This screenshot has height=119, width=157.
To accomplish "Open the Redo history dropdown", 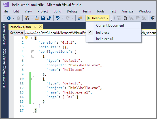I will coord(73,18).
